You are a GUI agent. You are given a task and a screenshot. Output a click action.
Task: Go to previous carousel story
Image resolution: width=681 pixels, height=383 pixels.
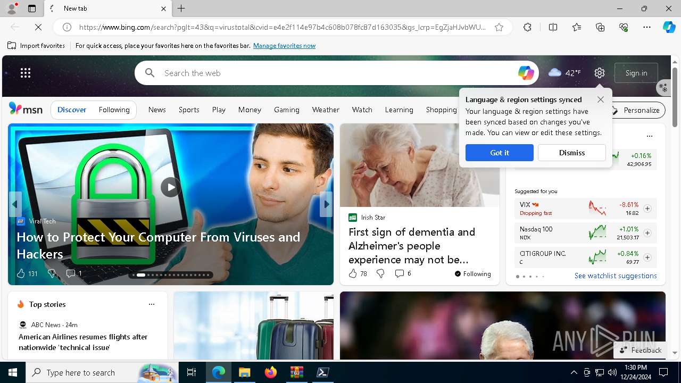15,204
